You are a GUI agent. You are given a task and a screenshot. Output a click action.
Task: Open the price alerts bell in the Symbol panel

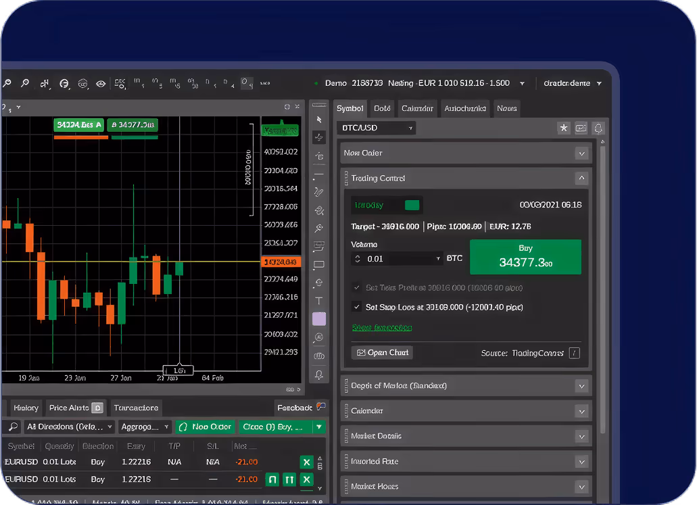point(599,128)
